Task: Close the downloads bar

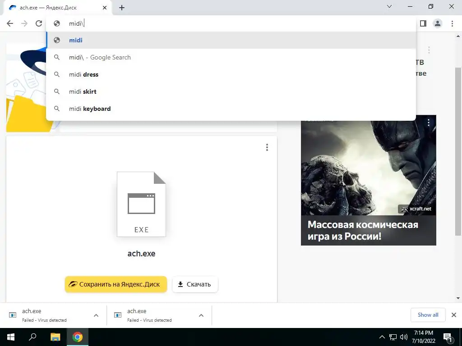Action: pyautogui.click(x=454, y=315)
